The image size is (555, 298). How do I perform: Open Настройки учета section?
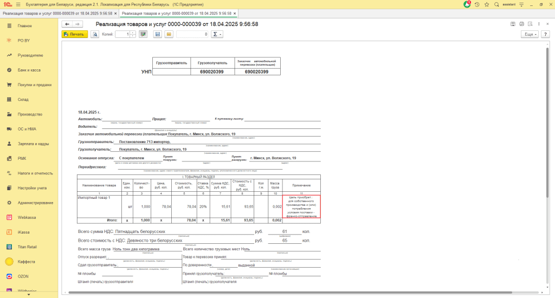point(32,189)
